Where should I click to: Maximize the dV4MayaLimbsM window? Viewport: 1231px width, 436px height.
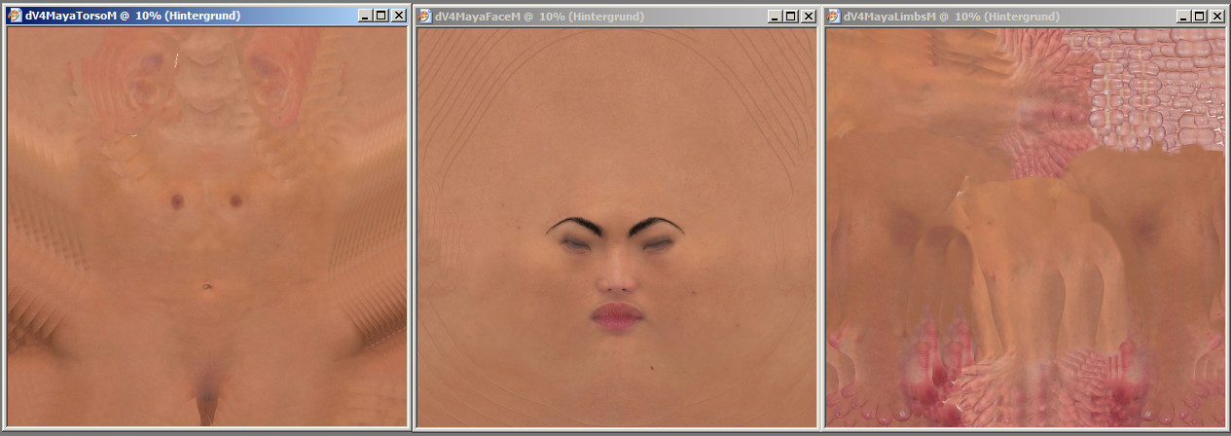(x=1199, y=17)
